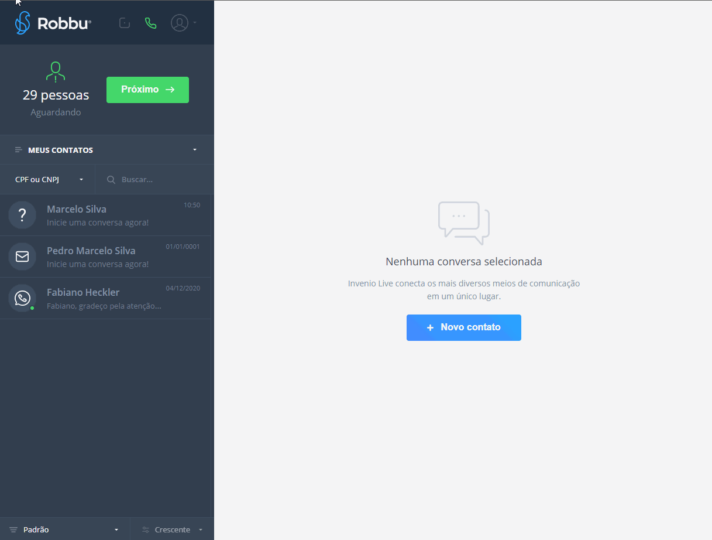Expand the Meus Contatos dropdown
The height and width of the screenshot is (540, 712).
[x=195, y=150]
